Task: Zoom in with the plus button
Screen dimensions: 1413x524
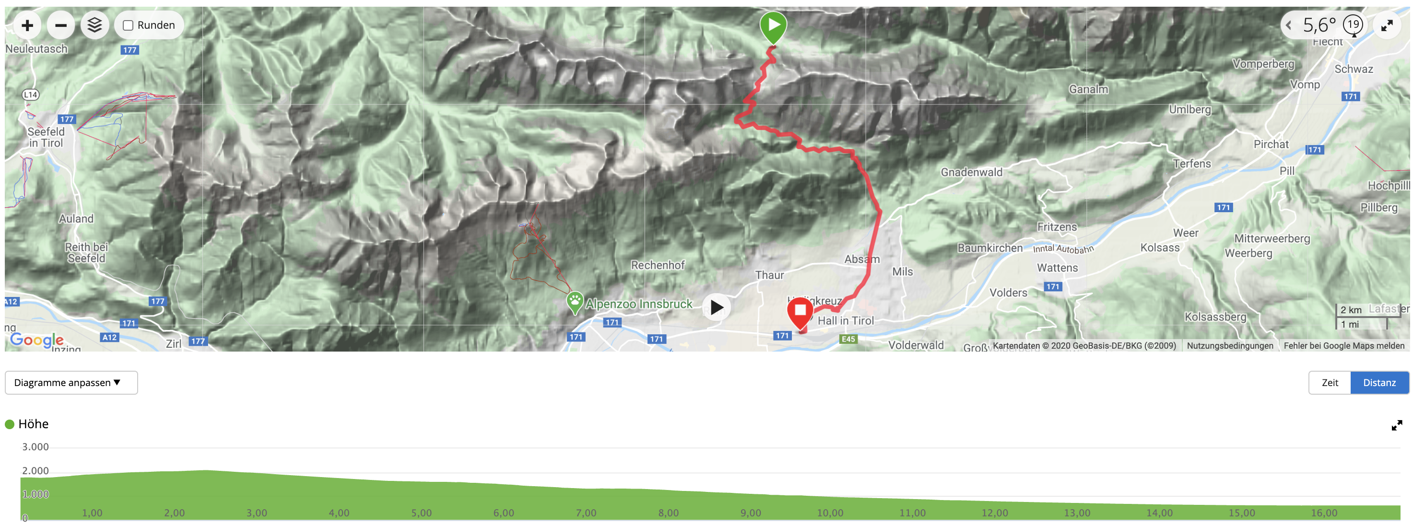Action: (x=27, y=25)
